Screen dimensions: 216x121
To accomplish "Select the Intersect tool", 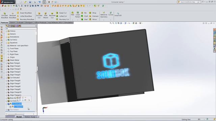I will coord(94,16).
